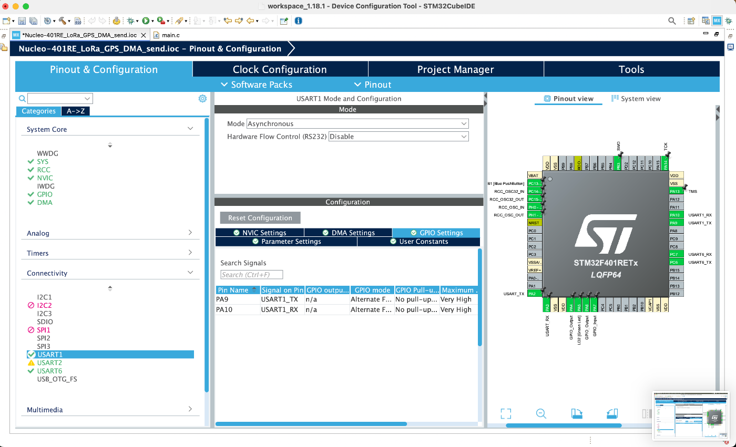736x447 pixels.
Task: Open the Hardware Flow Control dropdown
Action: (x=398, y=137)
